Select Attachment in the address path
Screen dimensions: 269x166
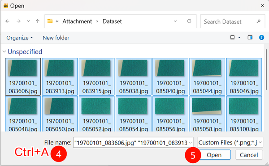pyautogui.click(x=77, y=21)
